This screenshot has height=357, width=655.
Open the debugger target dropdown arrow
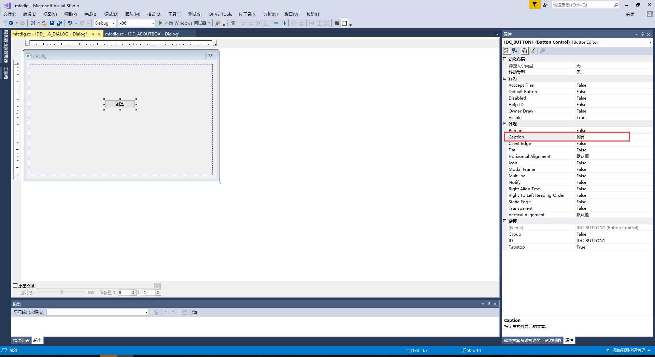point(209,23)
